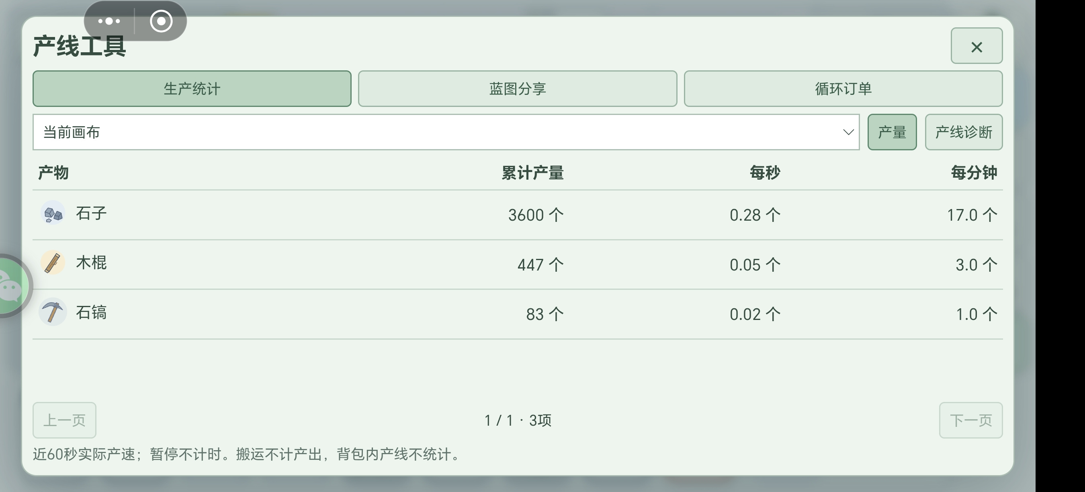Click the 累计产量 column header
This screenshot has height=492, width=1085.
point(532,173)
